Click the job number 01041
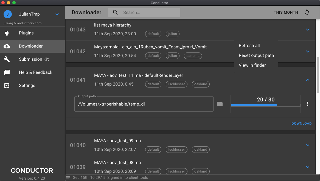 tap(78, 80)
